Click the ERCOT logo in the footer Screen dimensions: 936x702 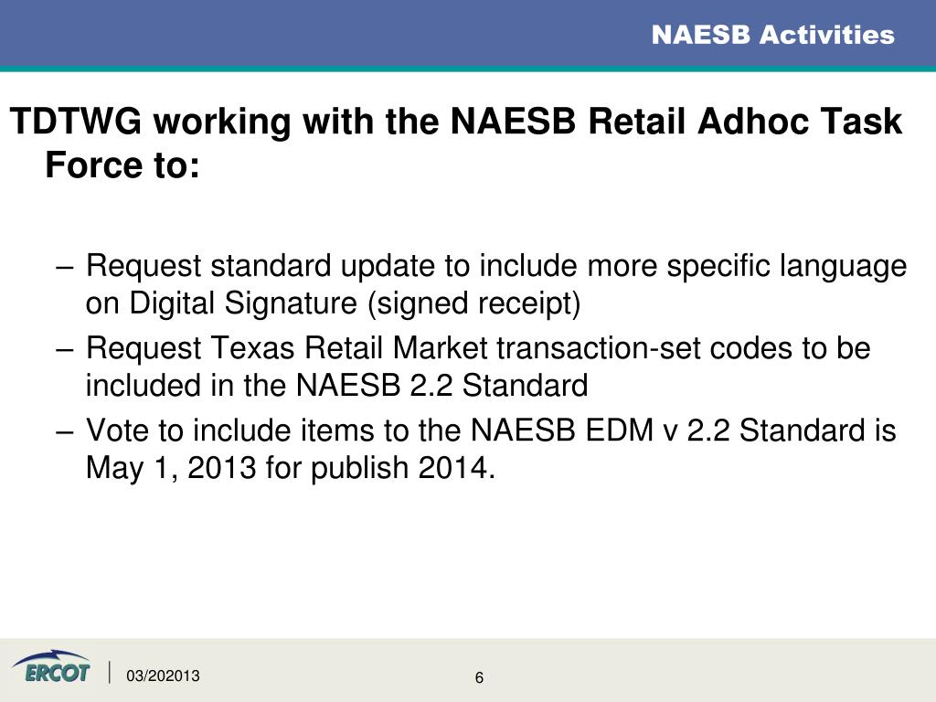(51, 666)
